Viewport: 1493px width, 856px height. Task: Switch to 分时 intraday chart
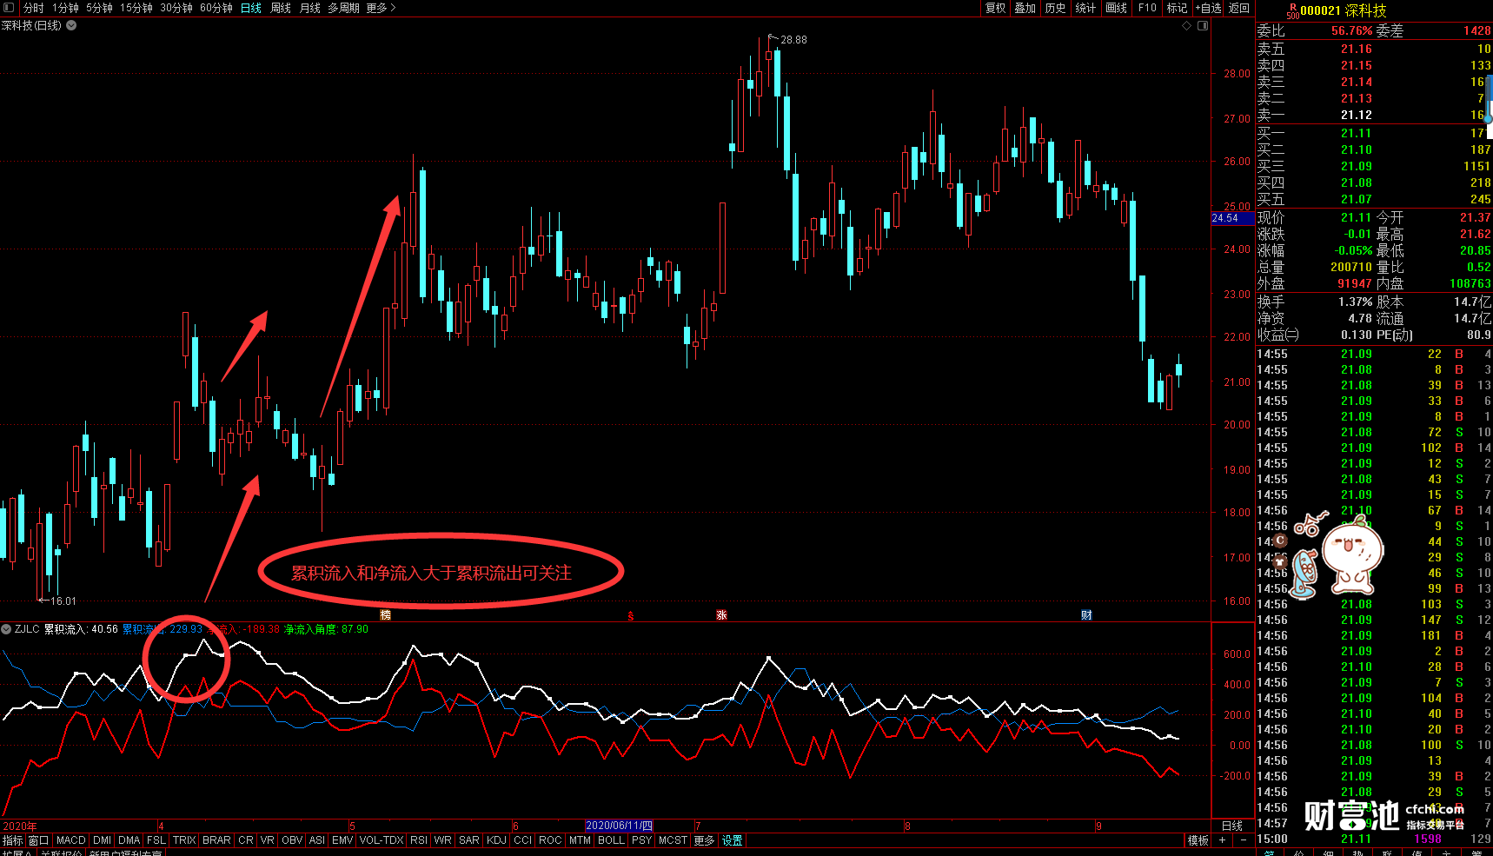point(33,8)
